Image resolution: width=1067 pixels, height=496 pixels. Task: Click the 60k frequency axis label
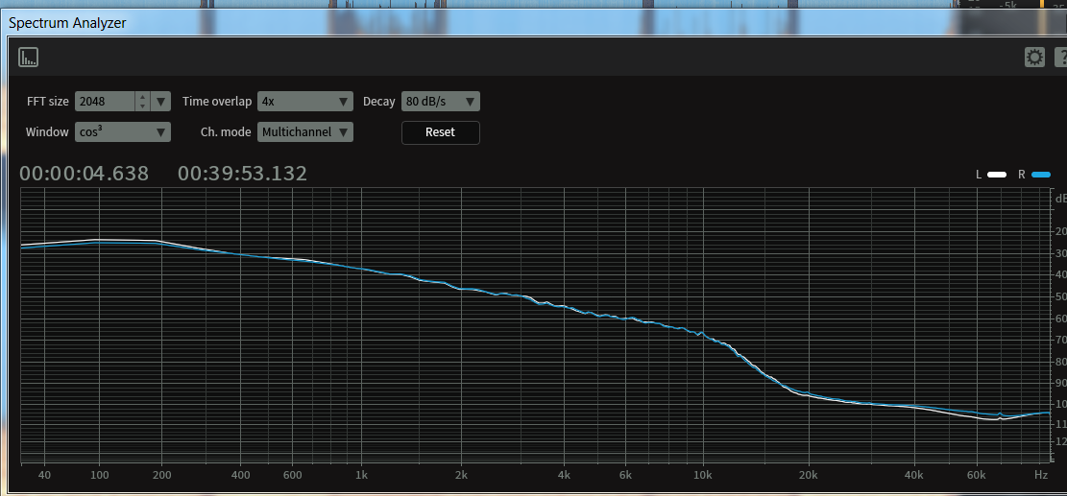[977, 474]
